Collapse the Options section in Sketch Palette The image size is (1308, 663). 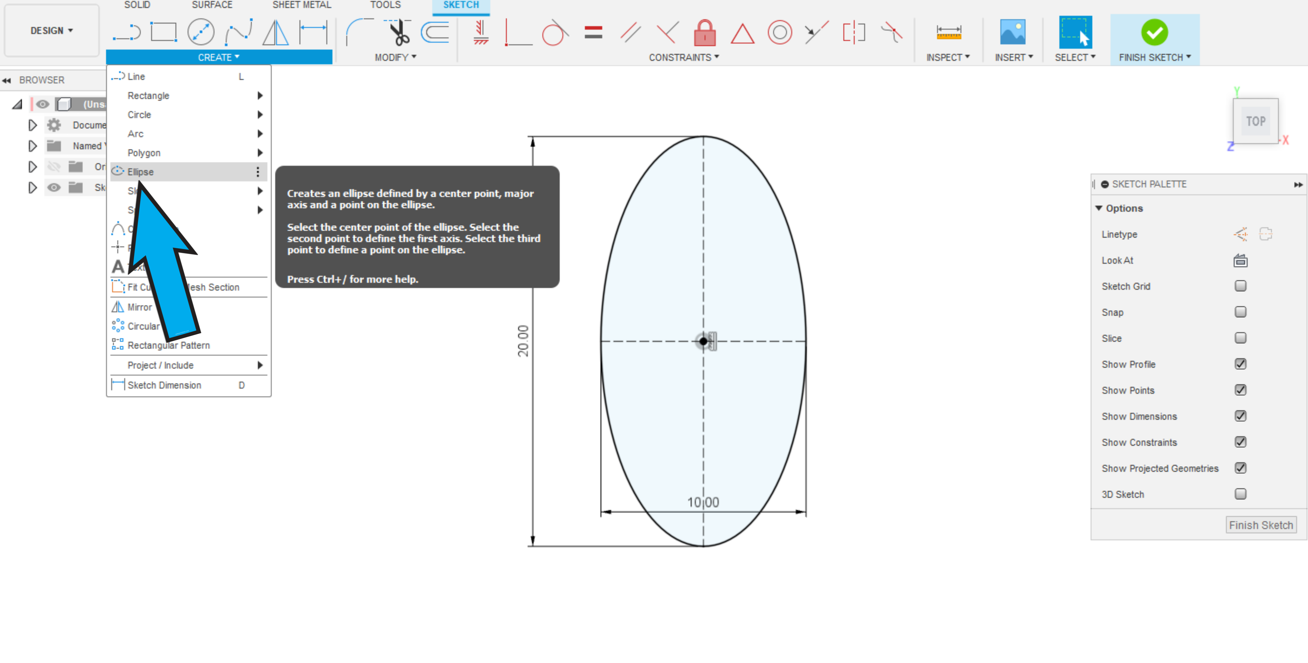(1099, 208)
